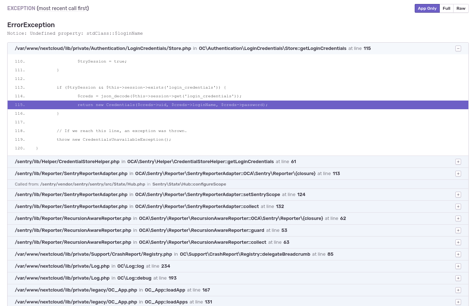Screen dimensions: 472x306
Task: Expand Log.php OC\Log::log frame line 234
Action: point(458,266)
